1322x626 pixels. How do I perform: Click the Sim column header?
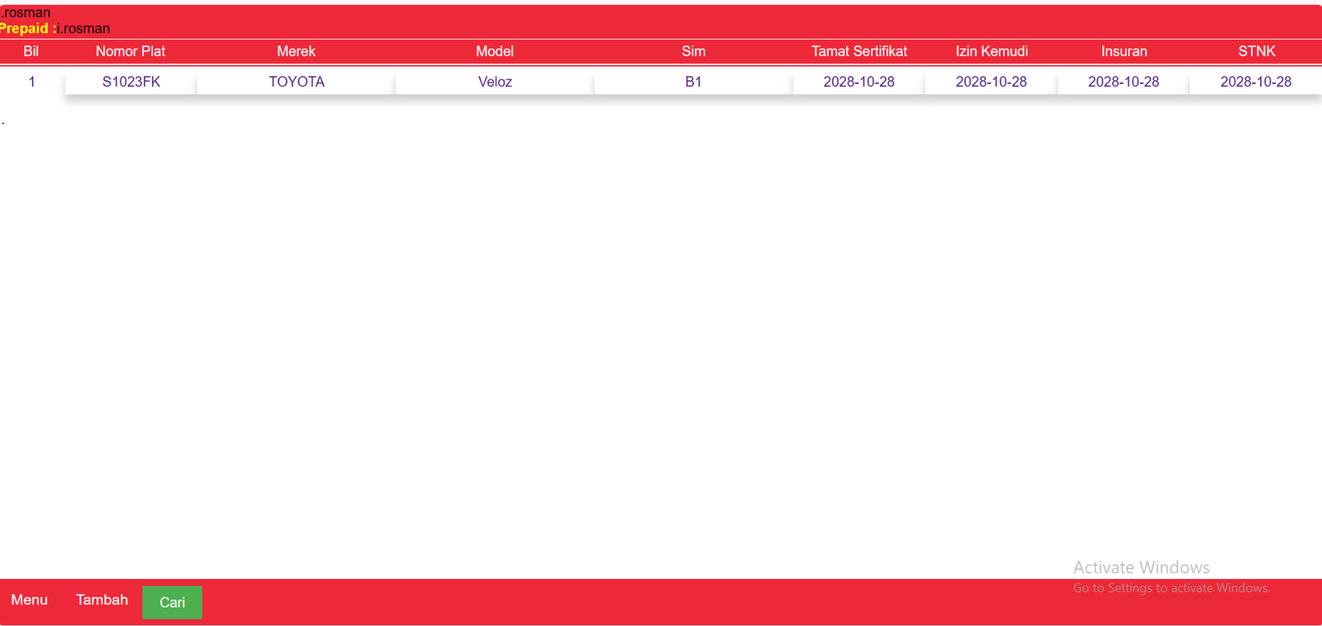pos(693,51)
